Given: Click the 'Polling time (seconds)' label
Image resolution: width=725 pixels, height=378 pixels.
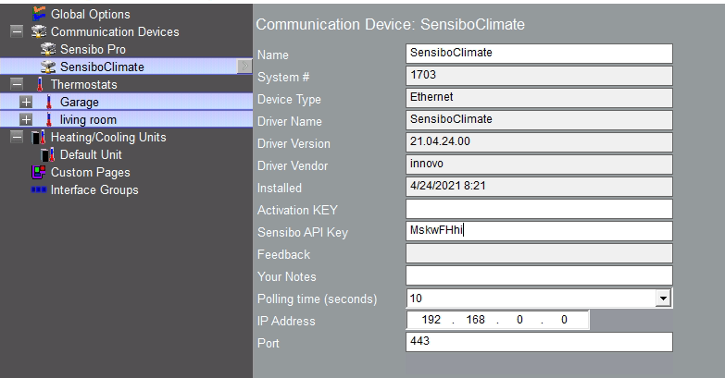Looking at the screenshot, I should (x=318, y=299).
